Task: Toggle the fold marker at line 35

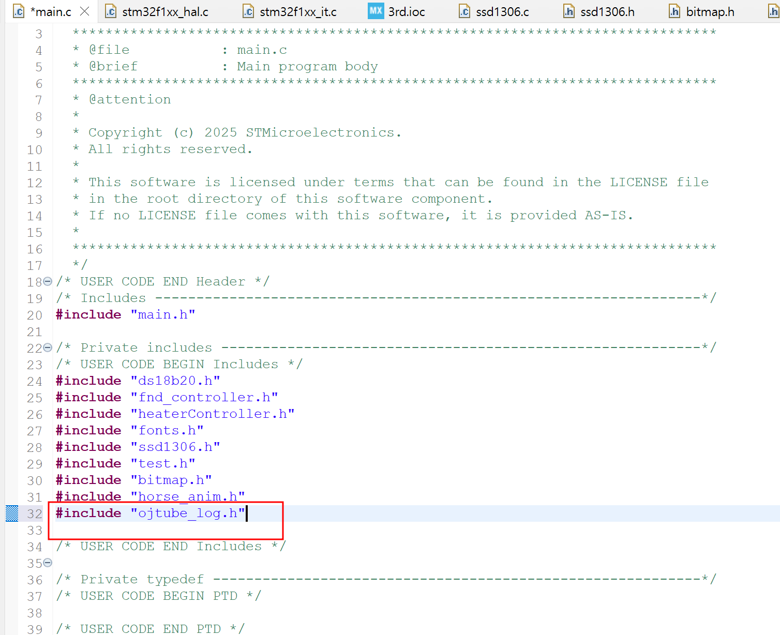Action: coord(48,563)
